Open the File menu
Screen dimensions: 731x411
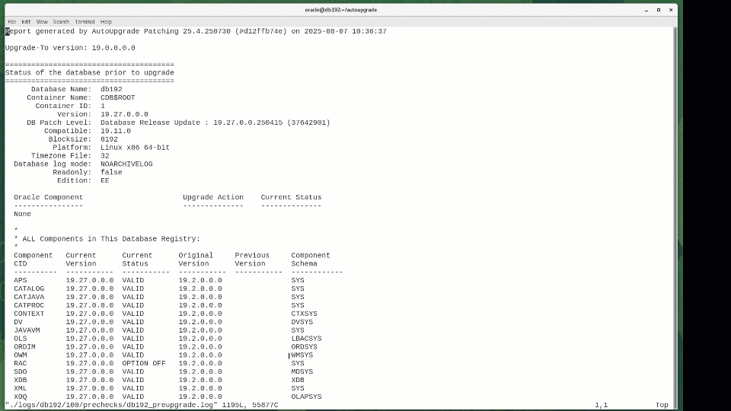pyautogui.click(x=11, y=21)
